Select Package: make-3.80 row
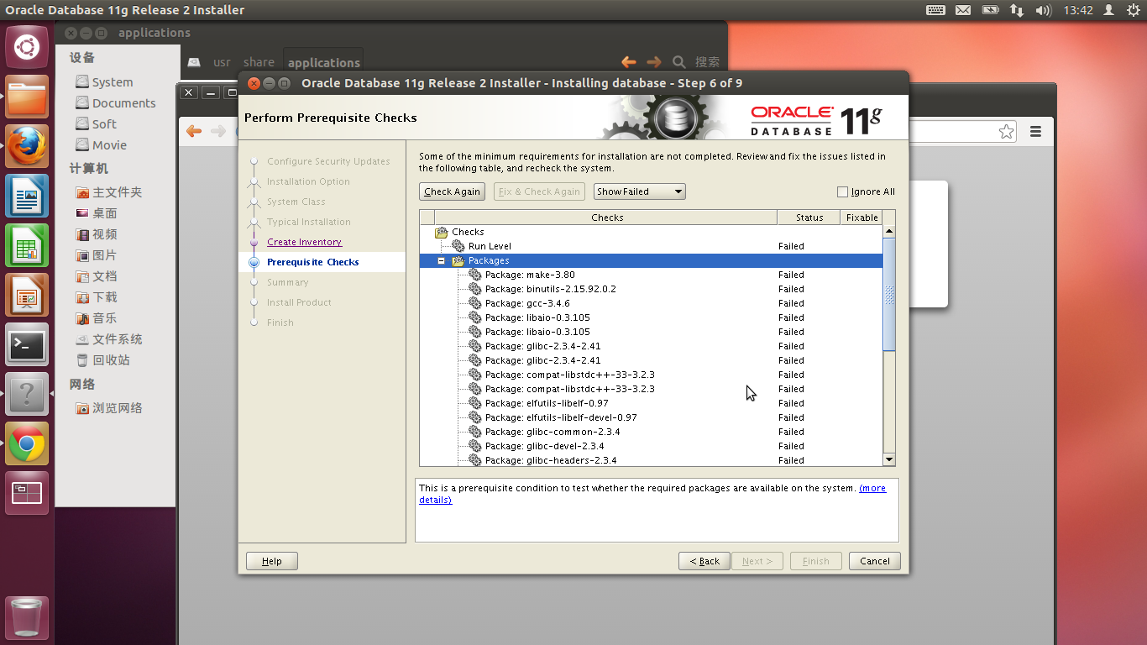The width and height of the screenshot is (1147, 645). point(651,275)
